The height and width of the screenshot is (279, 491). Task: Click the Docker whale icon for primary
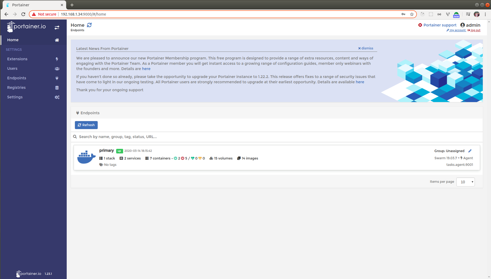point(86,157)
